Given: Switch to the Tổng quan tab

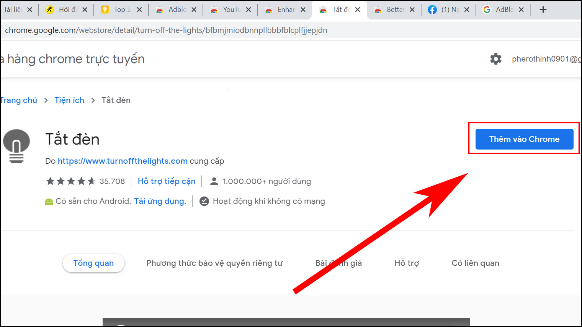Looking at the screenshot, I should 93,263.
